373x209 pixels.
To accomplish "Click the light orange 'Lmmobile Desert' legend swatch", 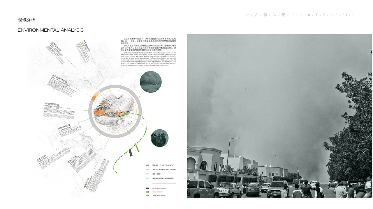I will click(x=147, y=169).
